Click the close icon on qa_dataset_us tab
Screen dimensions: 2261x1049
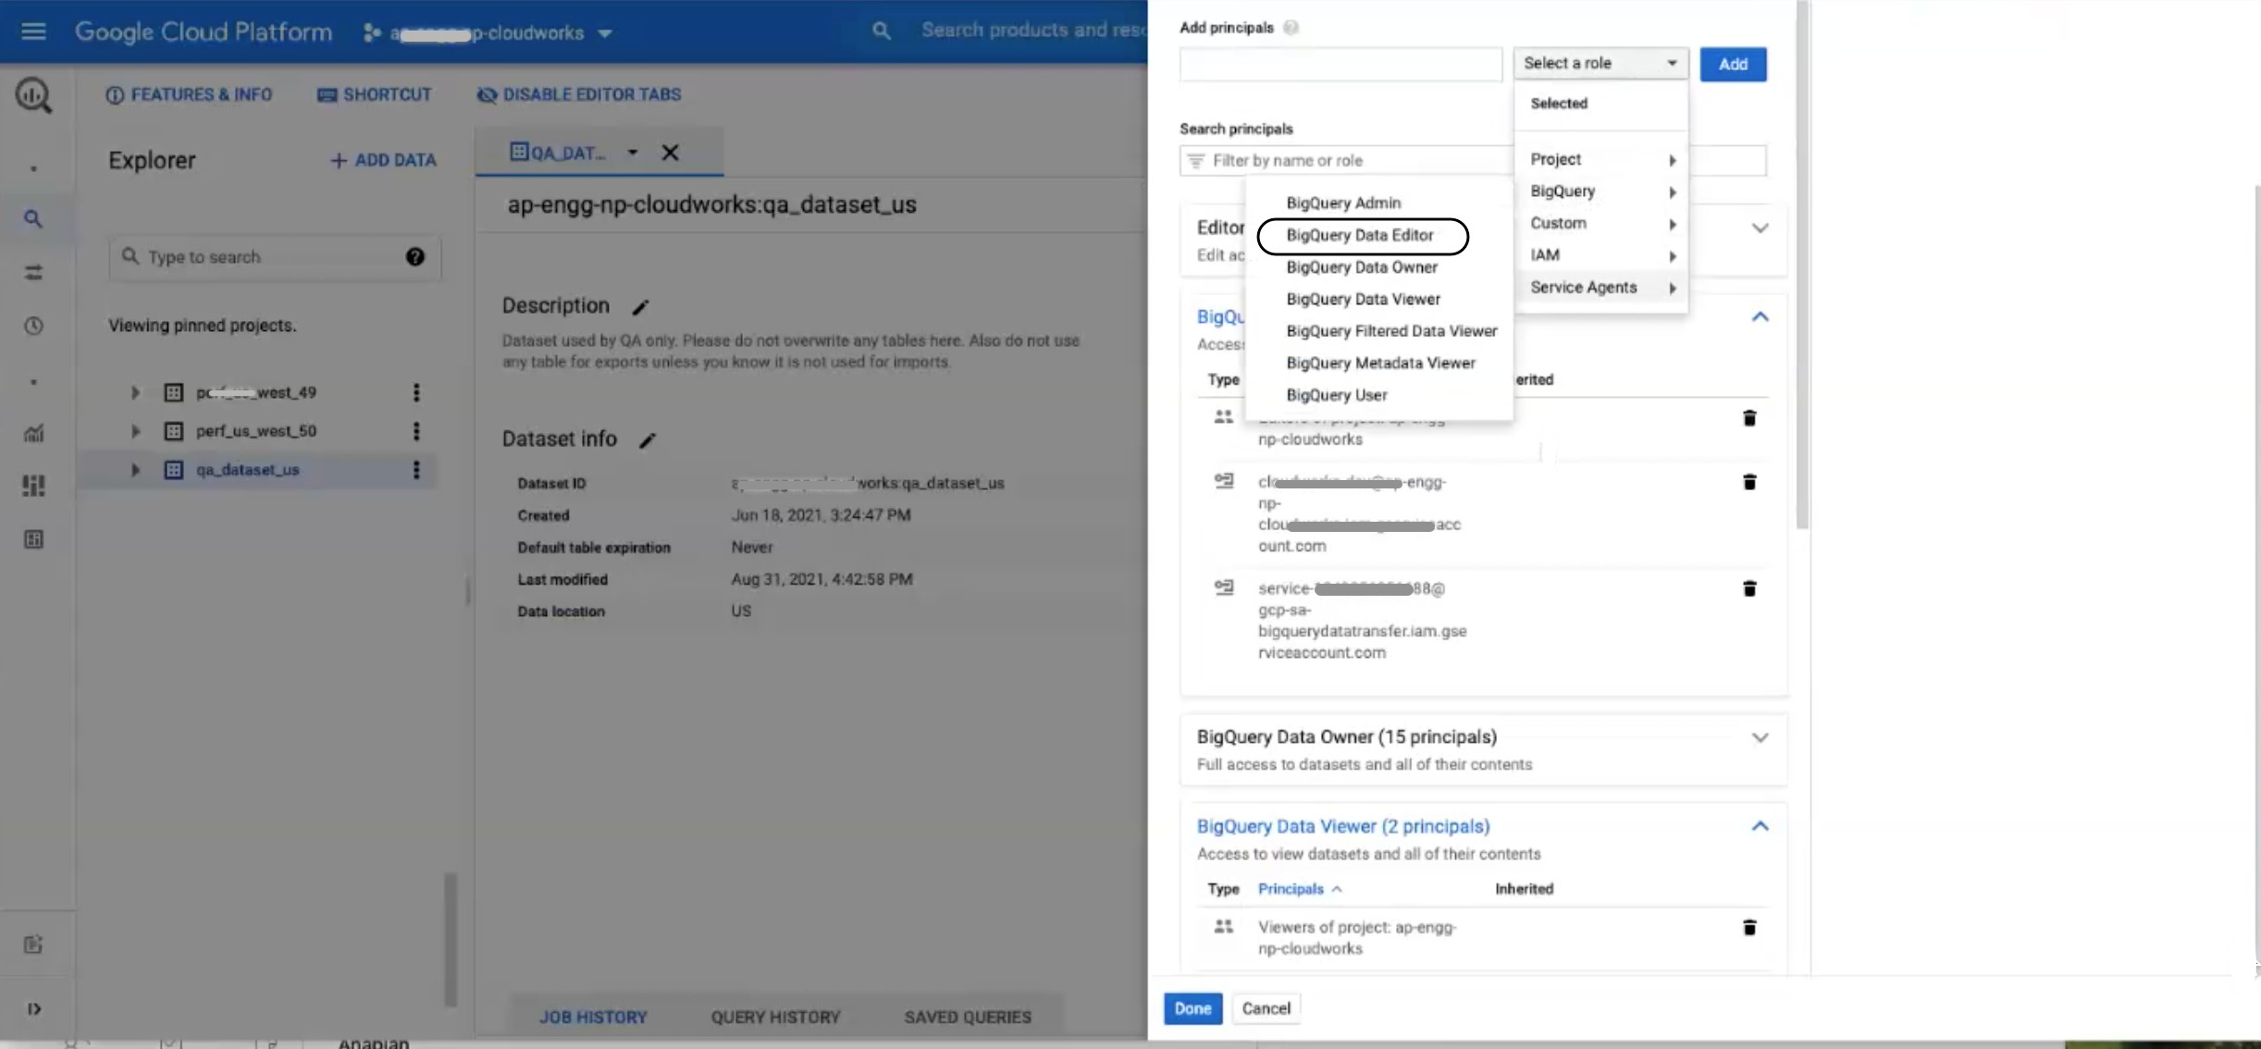click(669, 153)
